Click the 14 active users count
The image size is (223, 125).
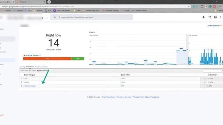point(54,43)
